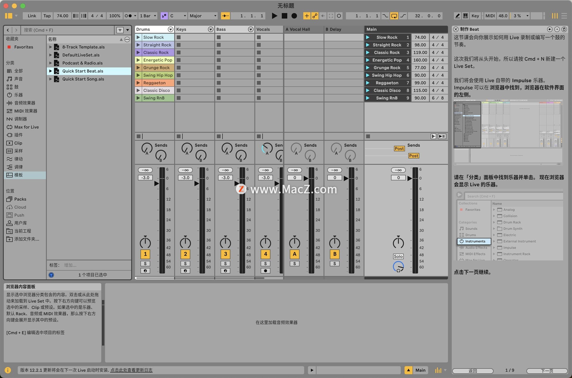Click the 下一页 next page button
Screen dimensions: 572x378
pos(547,371)
